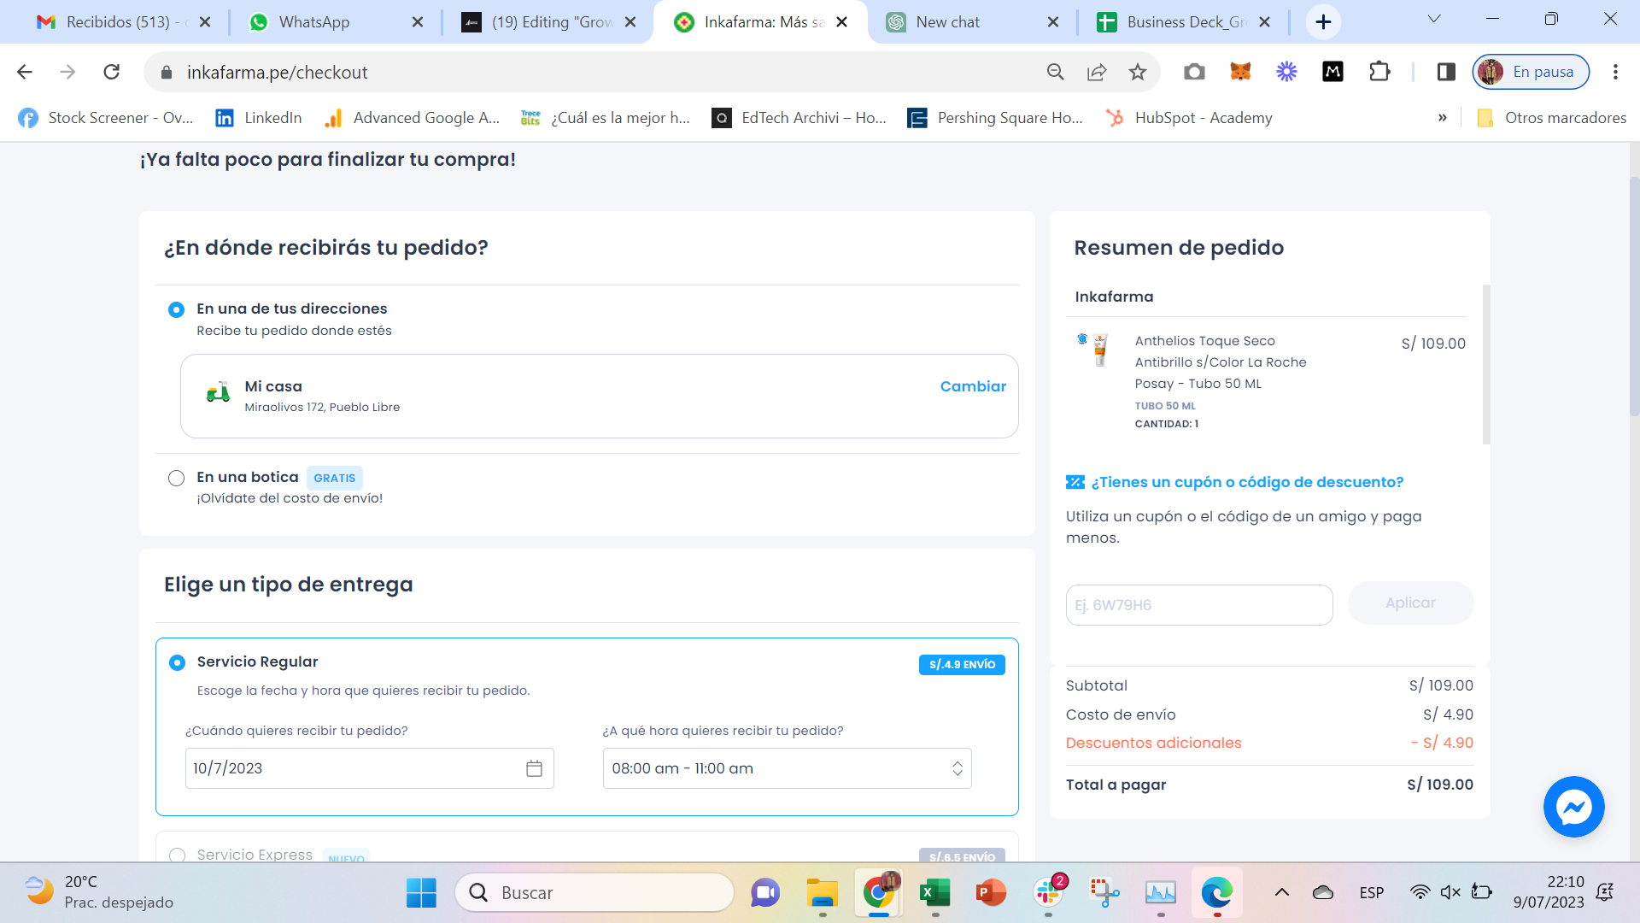Open File Explorer from the taskbar
This screenshot has height=923, width=1640.
tap(823, 892)
